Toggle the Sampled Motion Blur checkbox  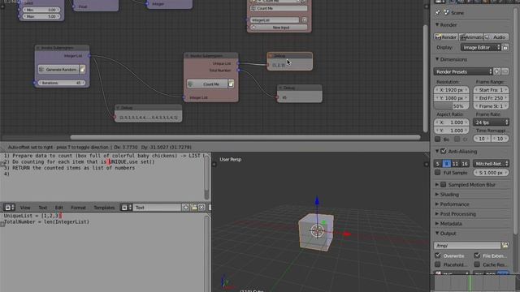point(444,185)
